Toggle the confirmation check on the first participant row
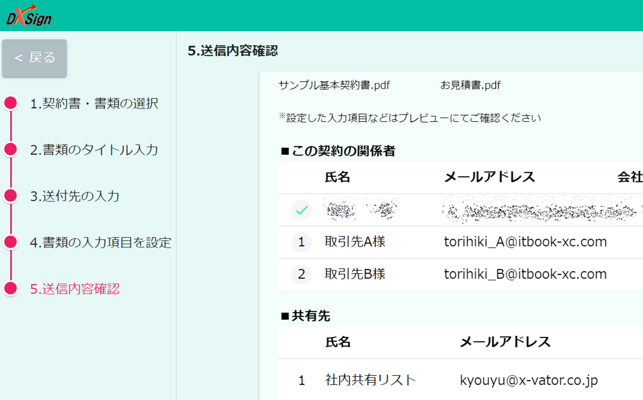 (301, 210)
